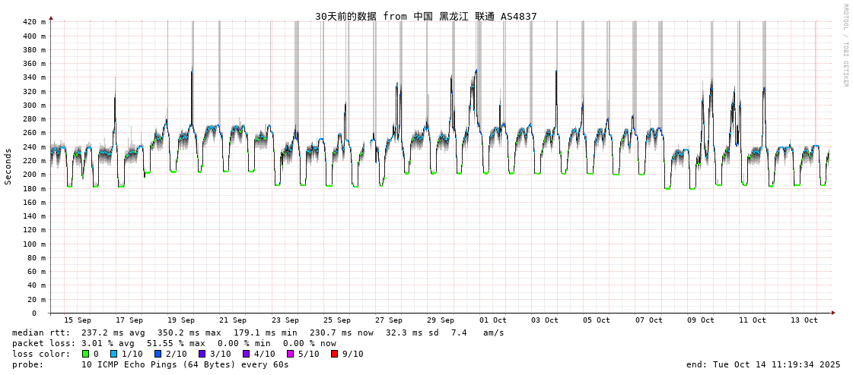Viewport: 853px width, 375px height.
Task: Click the packet loss statistics line
Action: tap(174, 343)
